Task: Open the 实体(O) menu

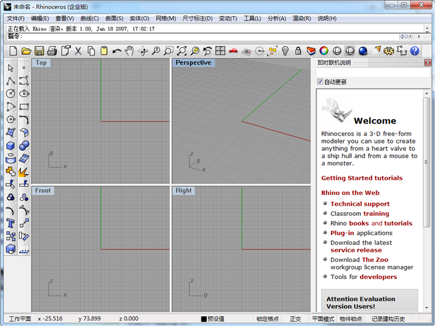Action: click(x=139, y=18)
